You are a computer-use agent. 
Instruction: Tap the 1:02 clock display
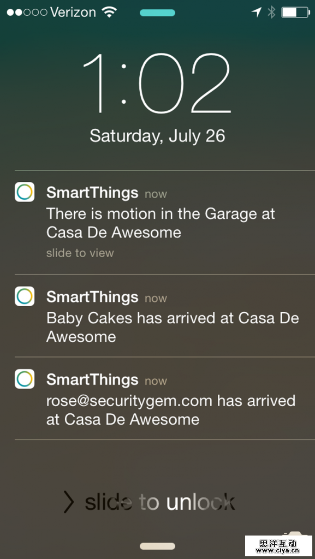(157, 83)
